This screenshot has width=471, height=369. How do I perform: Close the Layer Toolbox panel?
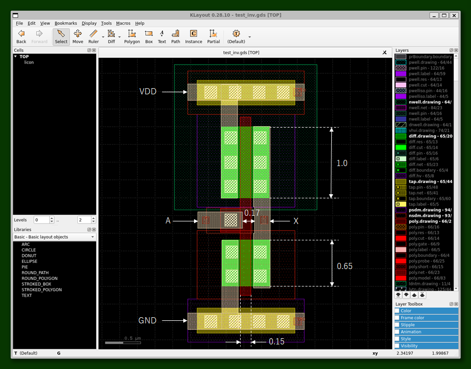pos(456,304)
